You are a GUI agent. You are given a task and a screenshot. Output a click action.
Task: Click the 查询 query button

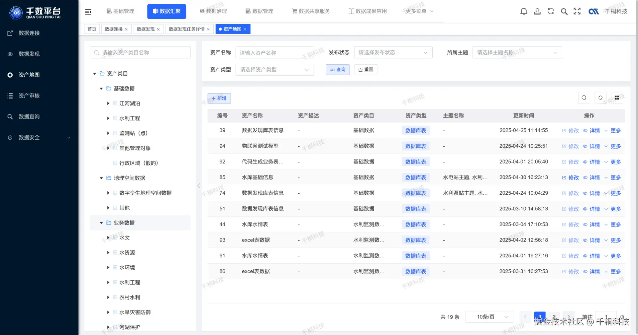(x=338, y=70)
